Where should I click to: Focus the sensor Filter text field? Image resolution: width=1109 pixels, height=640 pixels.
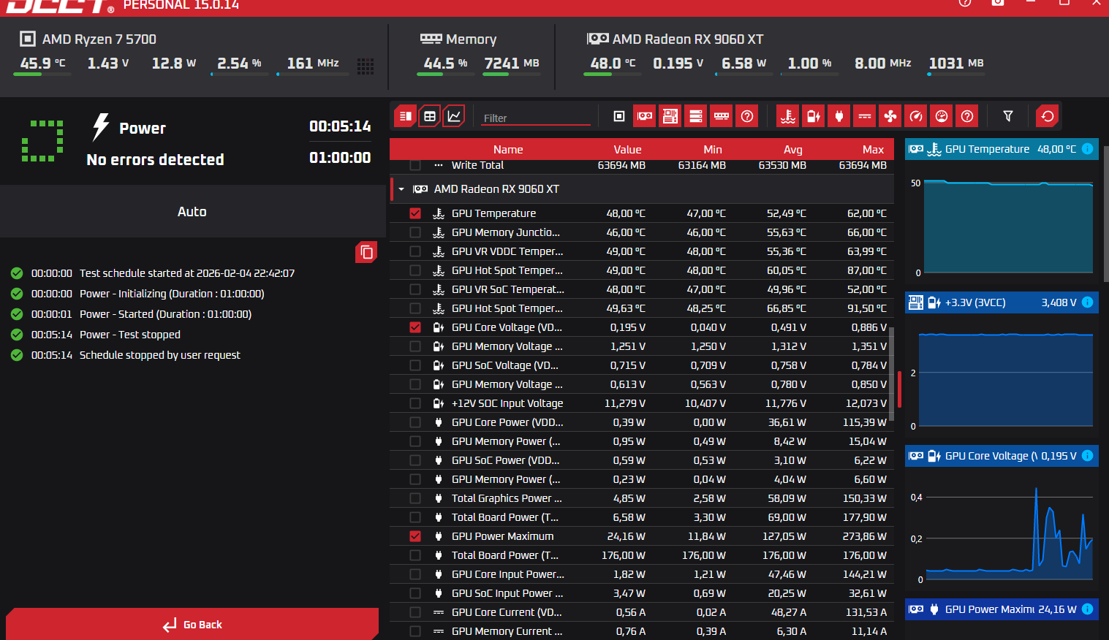(x=535, y=118)
